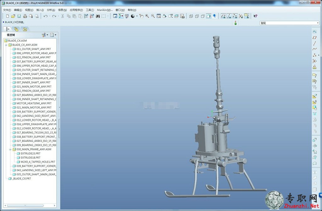Open the Undo history dropdown arrow

coord(49,16)
